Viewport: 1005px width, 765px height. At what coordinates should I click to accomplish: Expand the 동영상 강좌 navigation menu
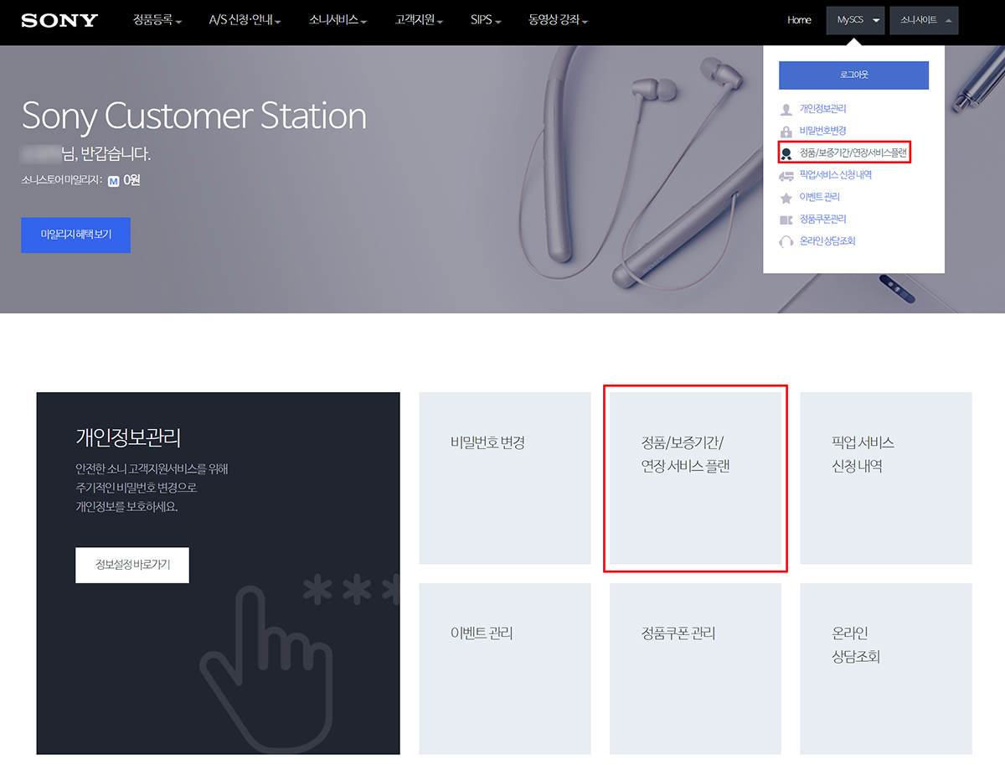point(558,20)
